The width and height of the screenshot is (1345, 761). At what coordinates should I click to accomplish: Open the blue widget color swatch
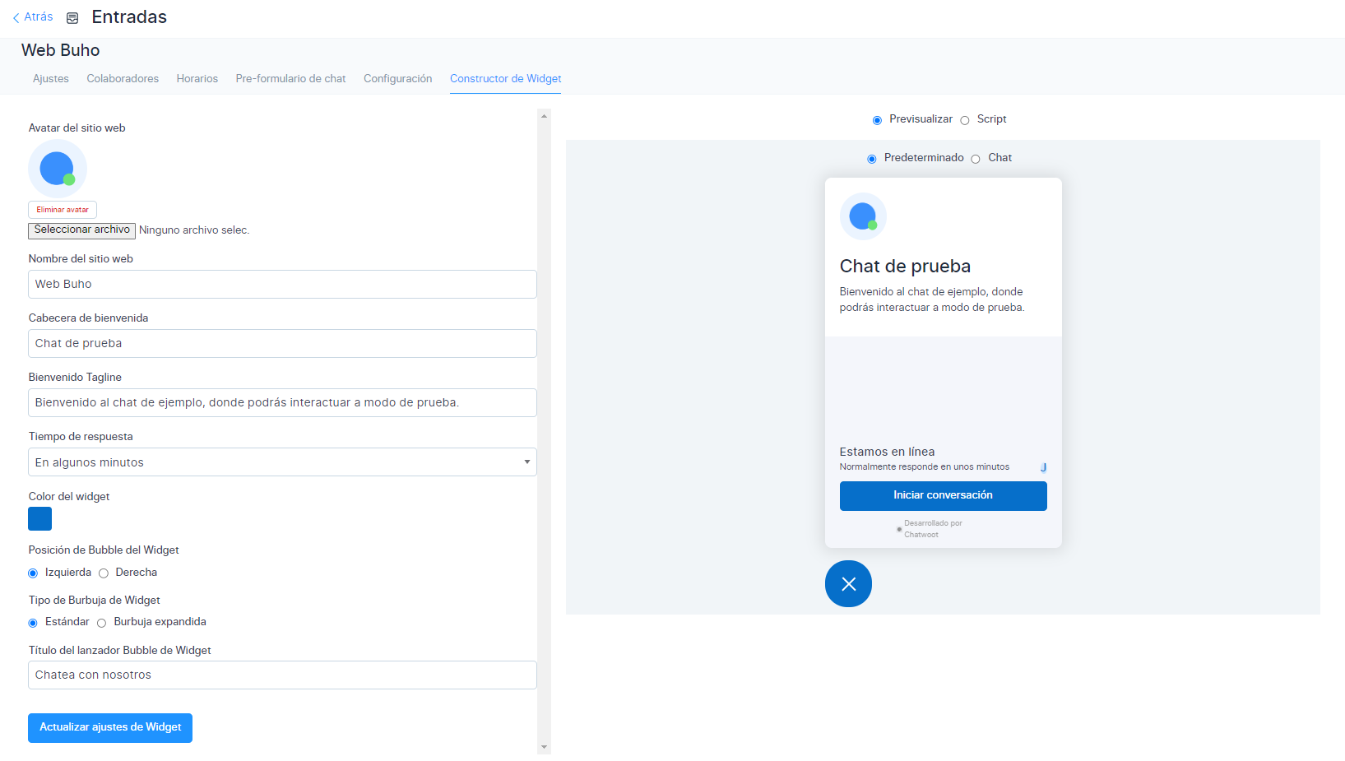point(40,519)
